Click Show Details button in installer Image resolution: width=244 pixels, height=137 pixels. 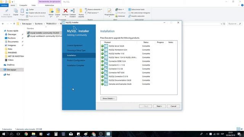108,99
